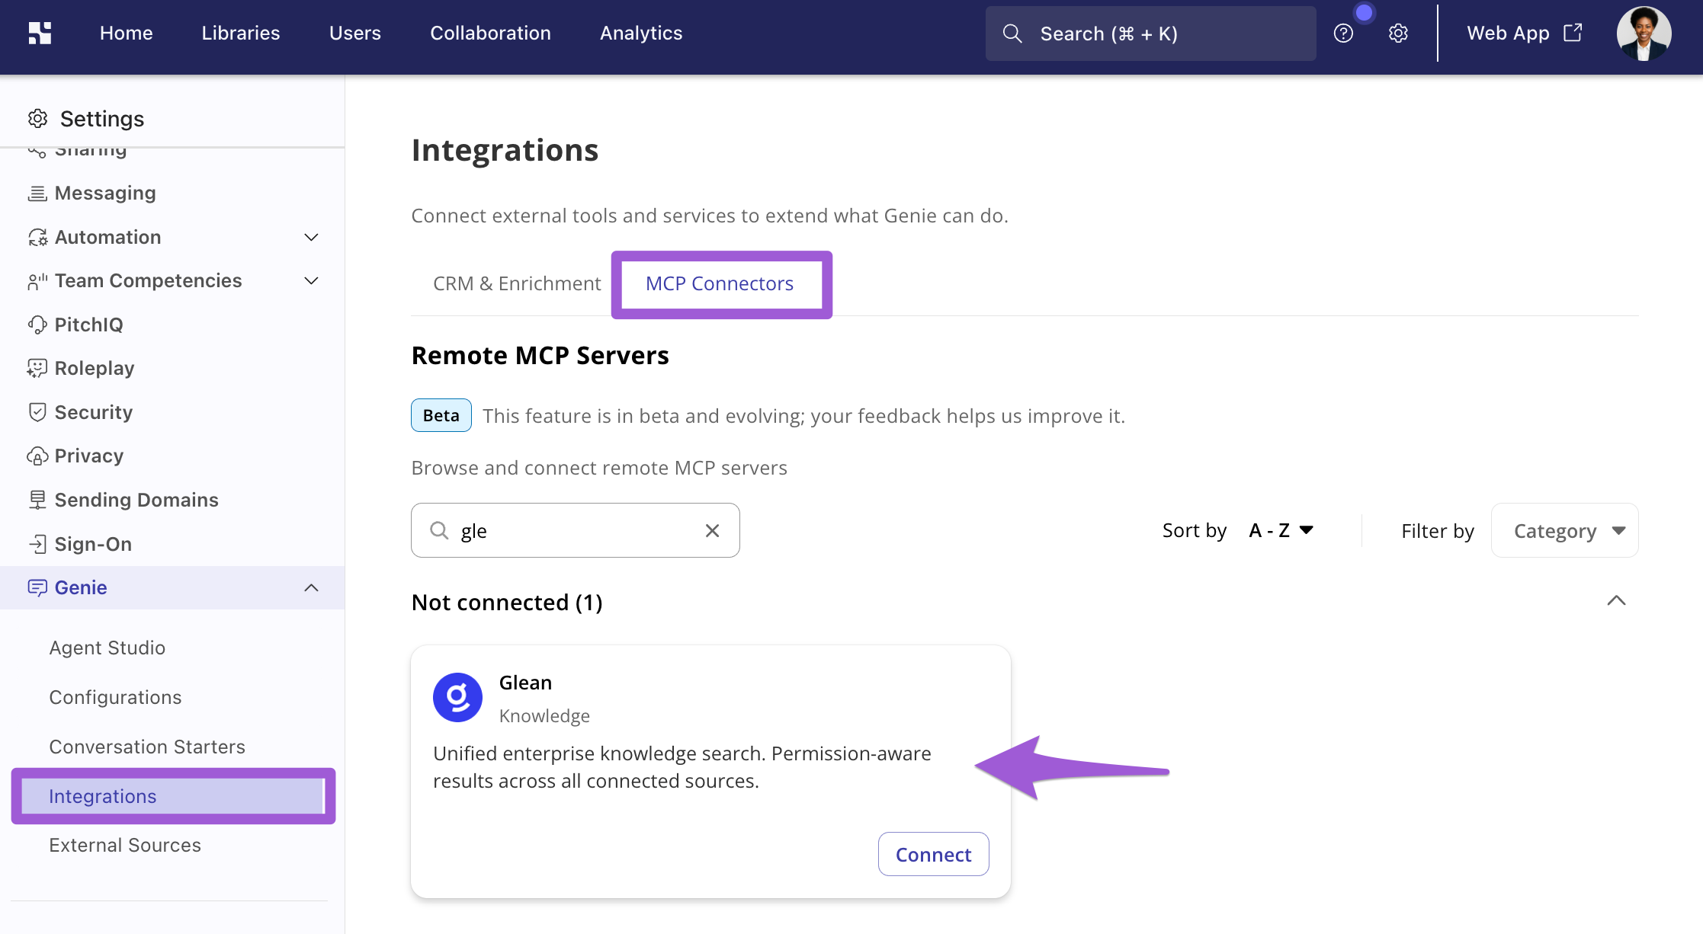Viewport: 1703px width, 934px height.
Task: Open the user profile avatar
Action: click(1644, 34)
